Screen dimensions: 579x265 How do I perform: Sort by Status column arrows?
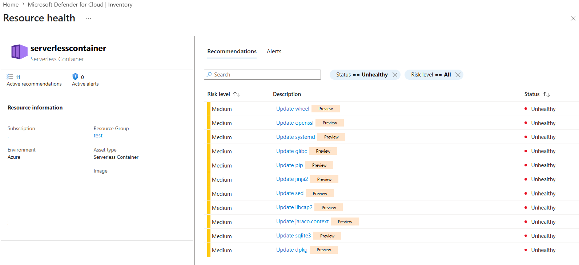click(546, 94)
